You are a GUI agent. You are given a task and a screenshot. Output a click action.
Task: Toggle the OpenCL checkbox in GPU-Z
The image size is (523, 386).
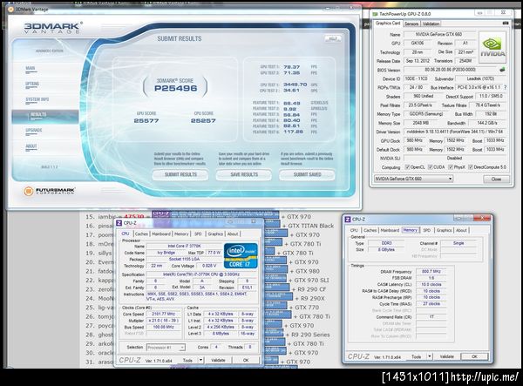pyautogui.click(x=407, y=167)
